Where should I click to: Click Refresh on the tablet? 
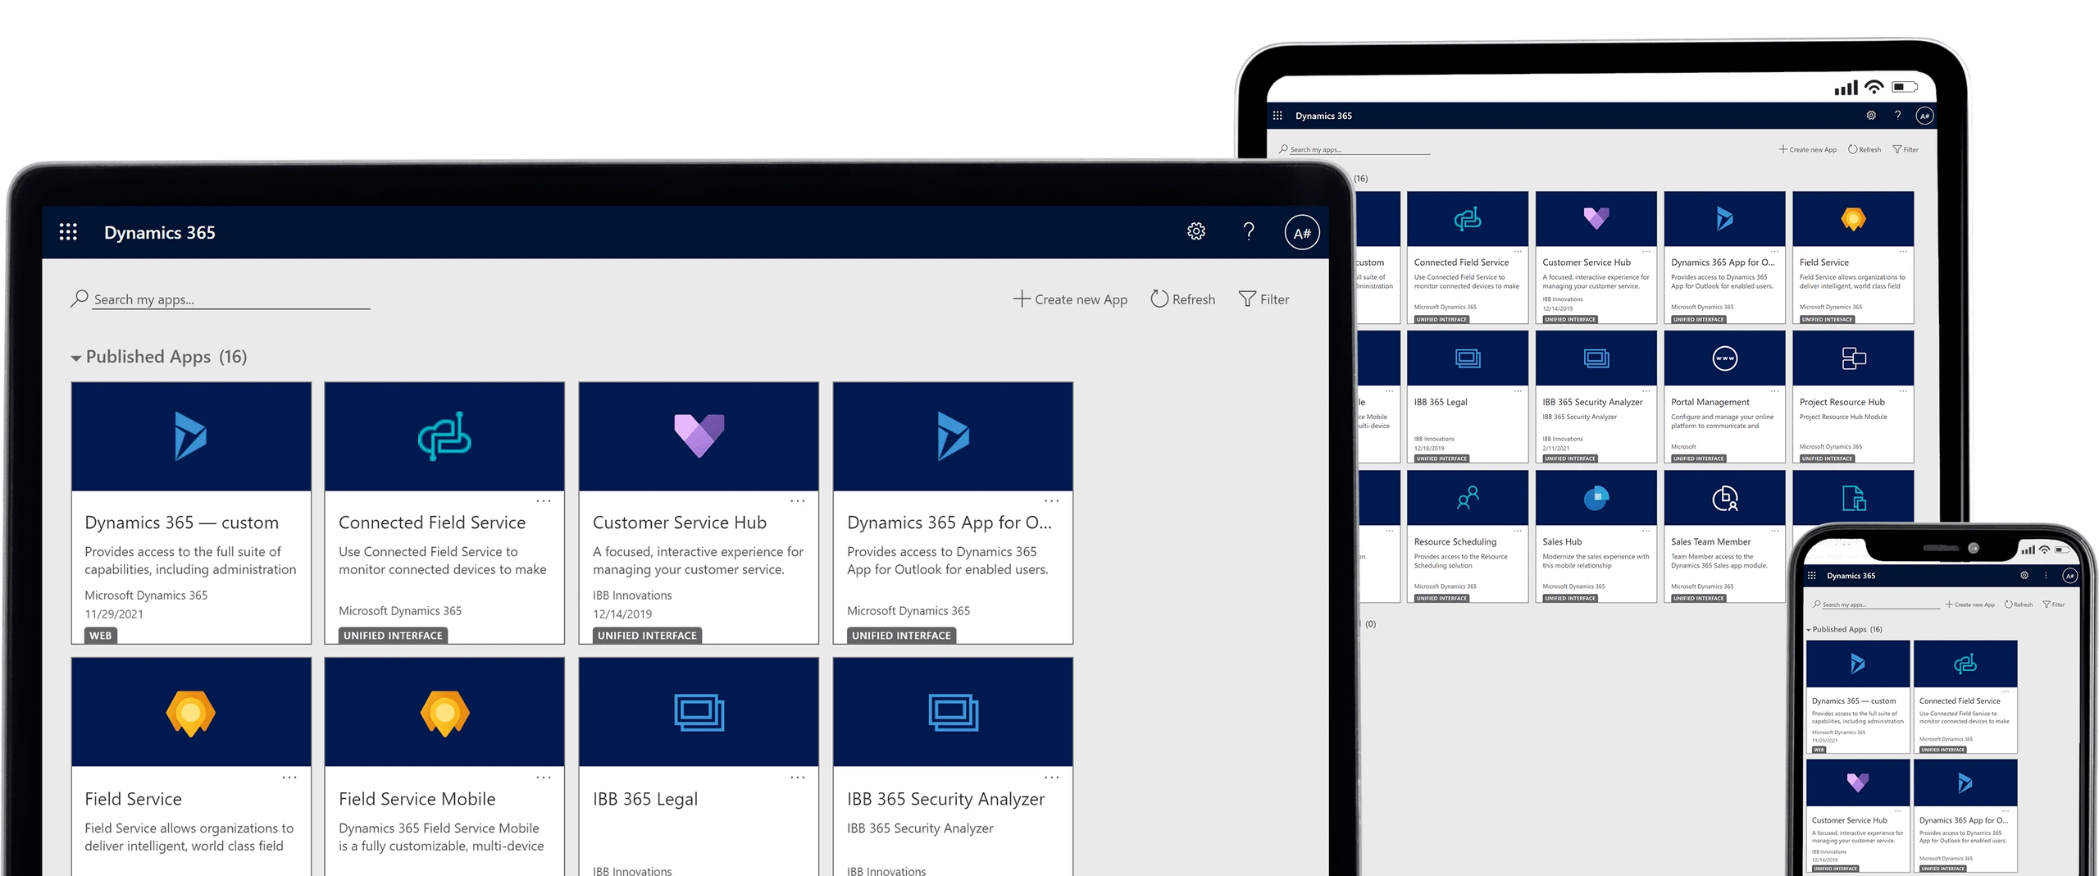(x=1865, y=149)
